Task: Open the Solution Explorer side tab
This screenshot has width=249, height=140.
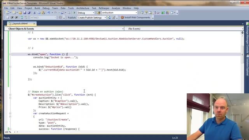Action: click(x=247, y=65)
